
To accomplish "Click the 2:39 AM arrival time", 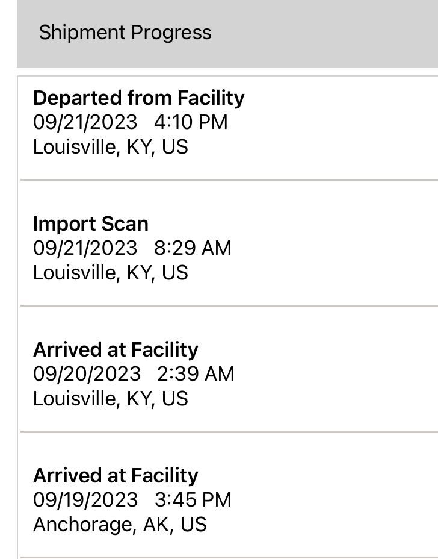I will tap(196, 374).
